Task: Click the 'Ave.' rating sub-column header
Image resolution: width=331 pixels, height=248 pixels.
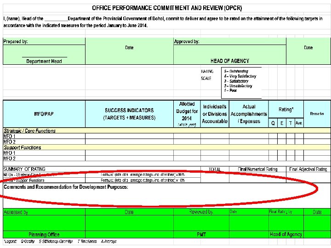Action: coord(299,123)
